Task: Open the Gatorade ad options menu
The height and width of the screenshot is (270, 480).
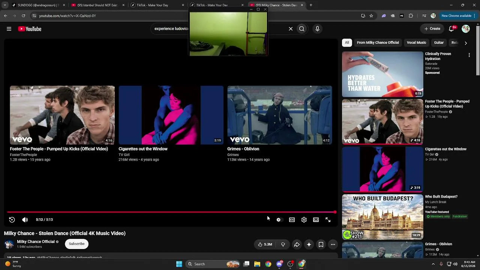Action: (x=469, y=55)
